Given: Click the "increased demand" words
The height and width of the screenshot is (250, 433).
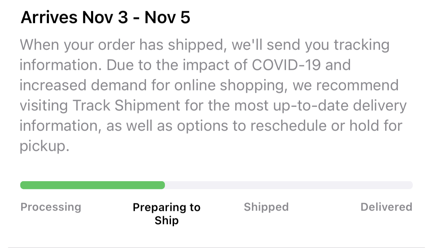Looking at the screenshot, I should tap(83, 85).
